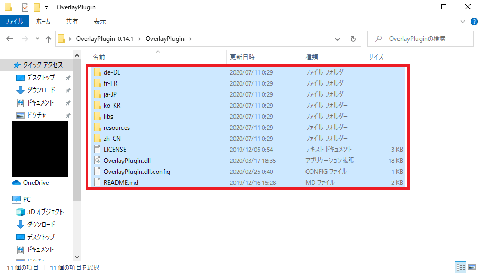480x274 pixels.
Task: Click the Up one level arrow icon
Action: click(48, 39)
